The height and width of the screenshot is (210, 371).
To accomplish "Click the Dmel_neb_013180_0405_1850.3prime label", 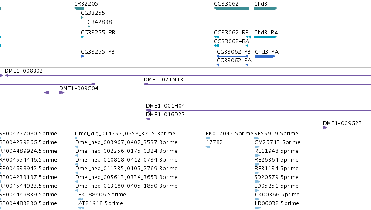I will coord(126,186).
